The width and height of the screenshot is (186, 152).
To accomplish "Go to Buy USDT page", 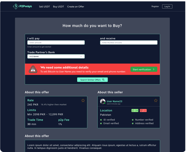I will pos(58,7).
